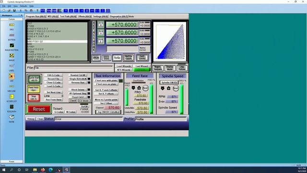The image size is (307, 173).
Task: Select the IMAGE control in Workspace
Action: (x=12, y=56)
